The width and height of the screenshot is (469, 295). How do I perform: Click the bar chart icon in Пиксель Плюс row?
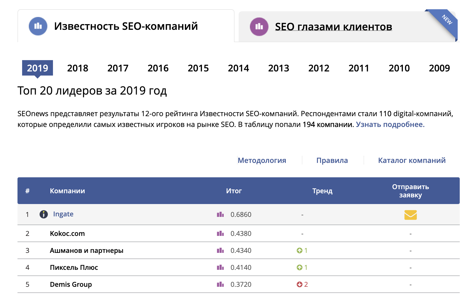pos(220,267)
